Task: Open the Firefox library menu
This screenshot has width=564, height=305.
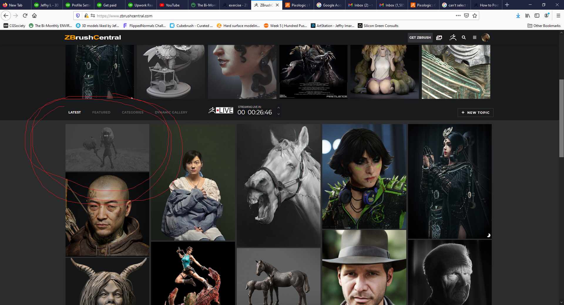Action: click(x=528, y=16)
